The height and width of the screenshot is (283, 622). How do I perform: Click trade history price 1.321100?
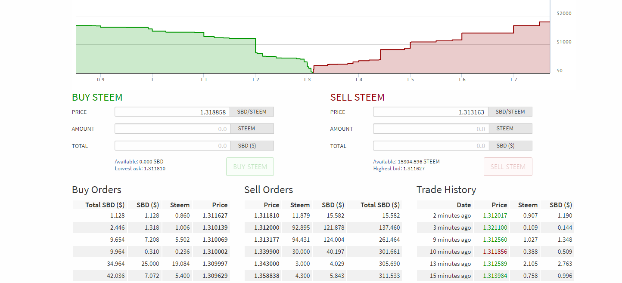[495, 228]
